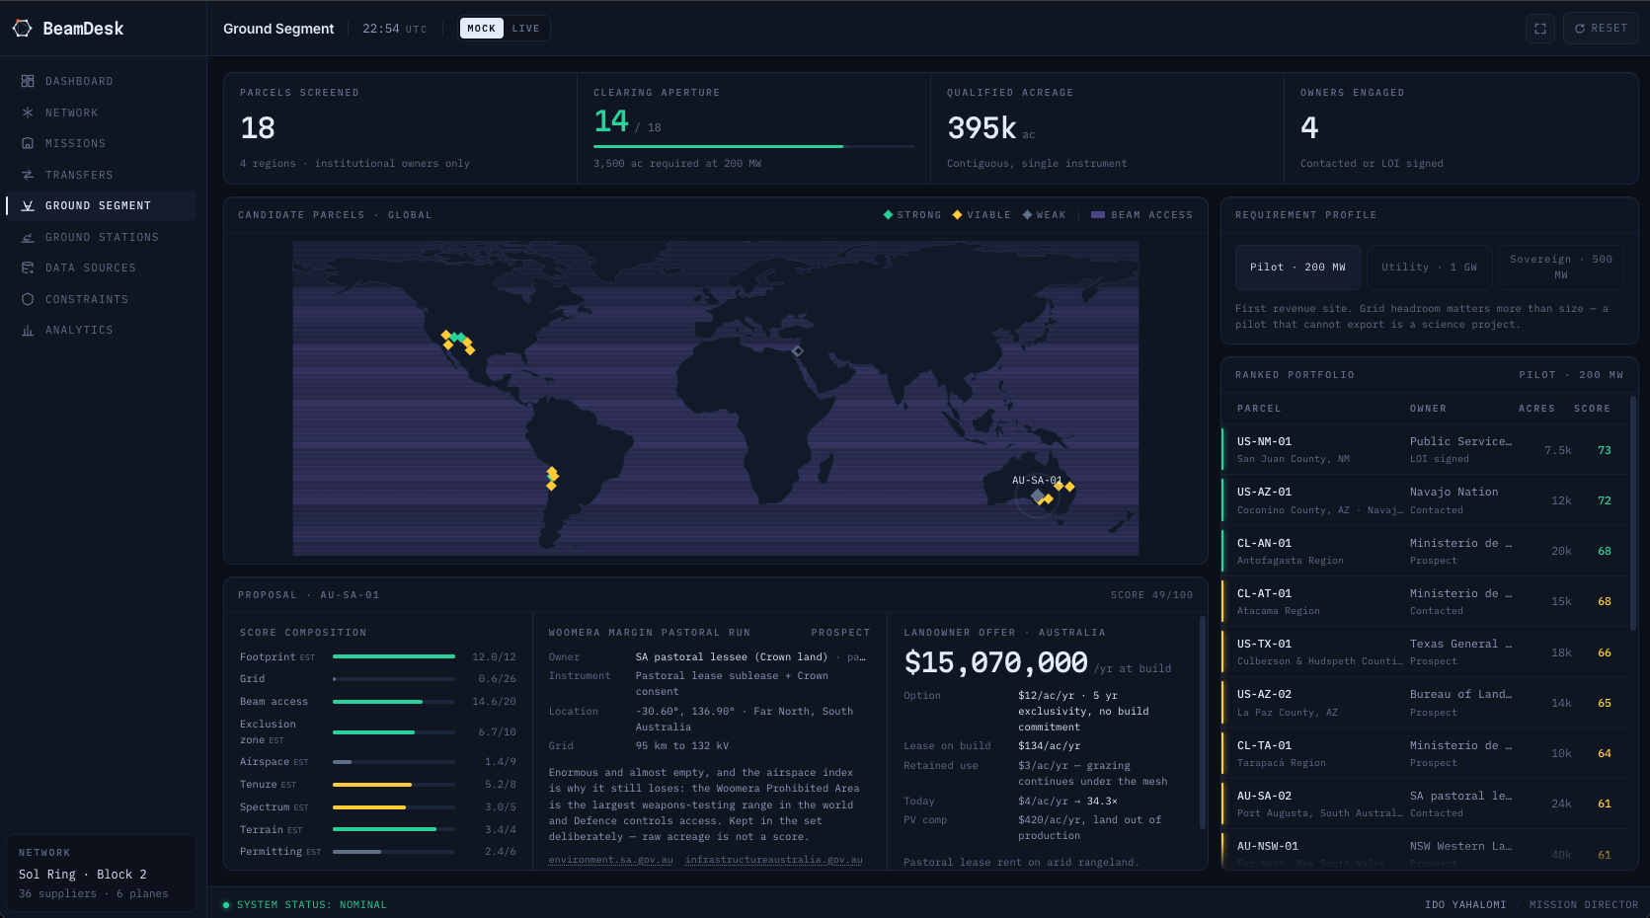Select the US-AZ-01 parcel row
Image resolution: width=1650 pixels, height=918 pixels.
pos(1424,500)
